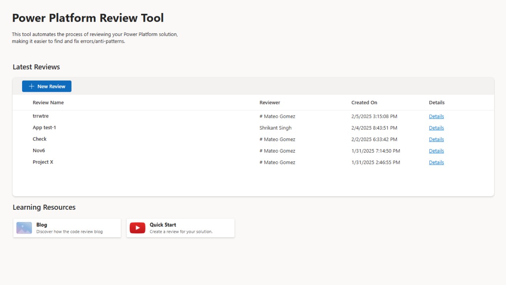
Task: Click the Reviewer column header
Action: (x=270, y=103)
